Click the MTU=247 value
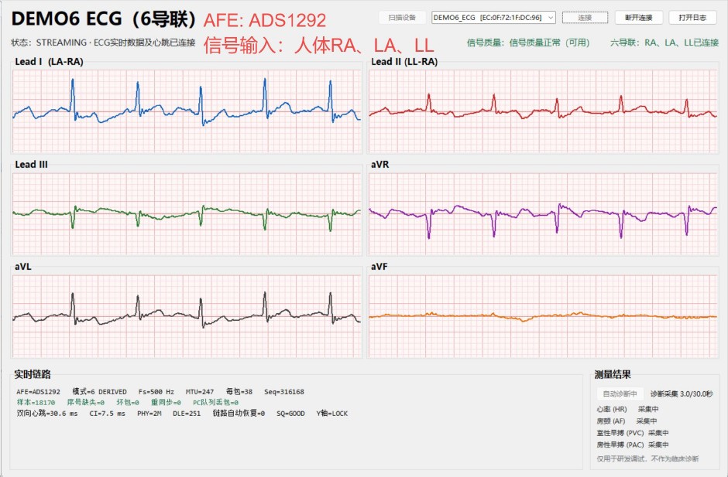728x477 pixels. pyautogui.click(x=200, y=392)
